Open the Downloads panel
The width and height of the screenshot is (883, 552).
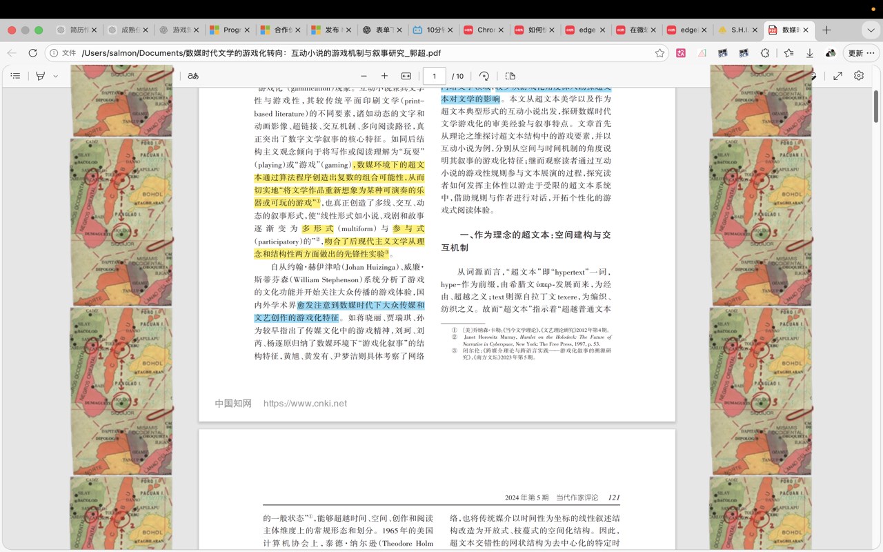[810, 53]
